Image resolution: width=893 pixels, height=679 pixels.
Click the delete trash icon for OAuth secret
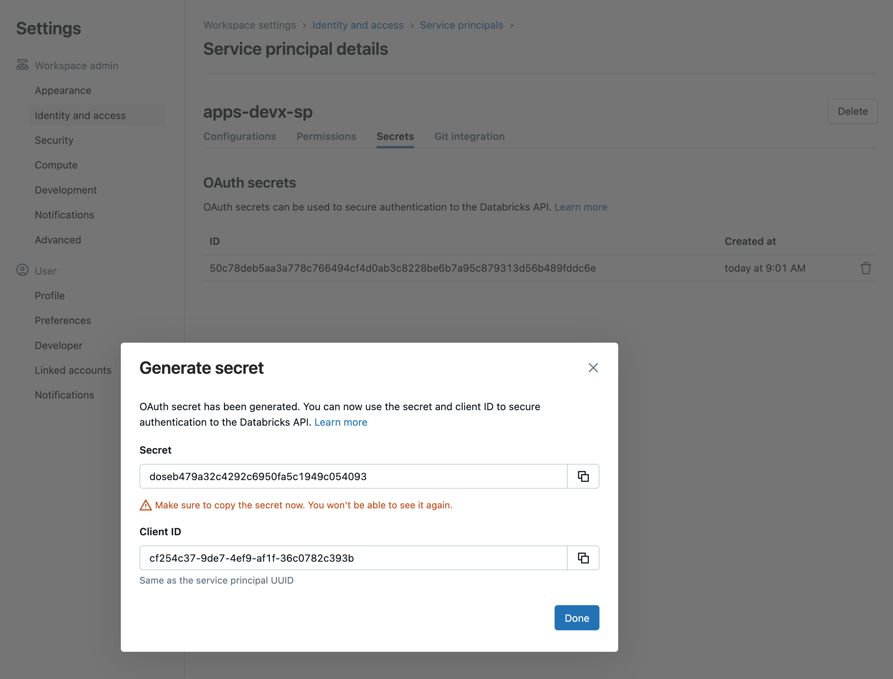point(866,267)
